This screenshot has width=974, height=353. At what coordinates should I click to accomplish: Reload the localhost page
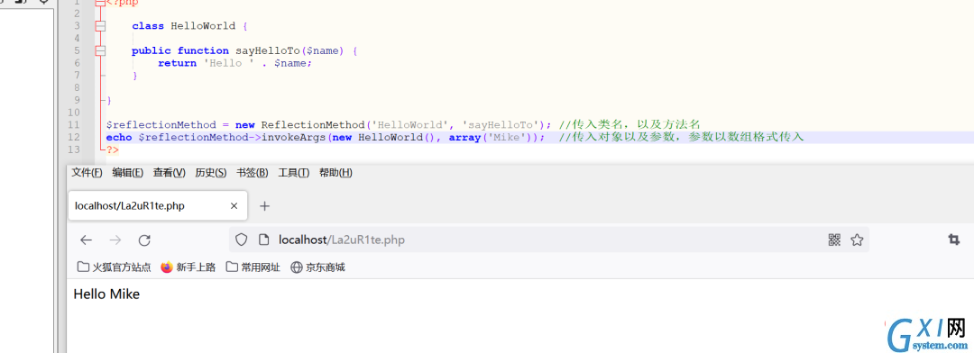(144, 240)
